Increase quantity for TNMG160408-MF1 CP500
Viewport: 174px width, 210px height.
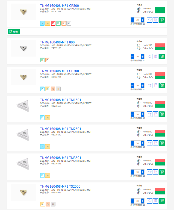(x=142, y=20)
